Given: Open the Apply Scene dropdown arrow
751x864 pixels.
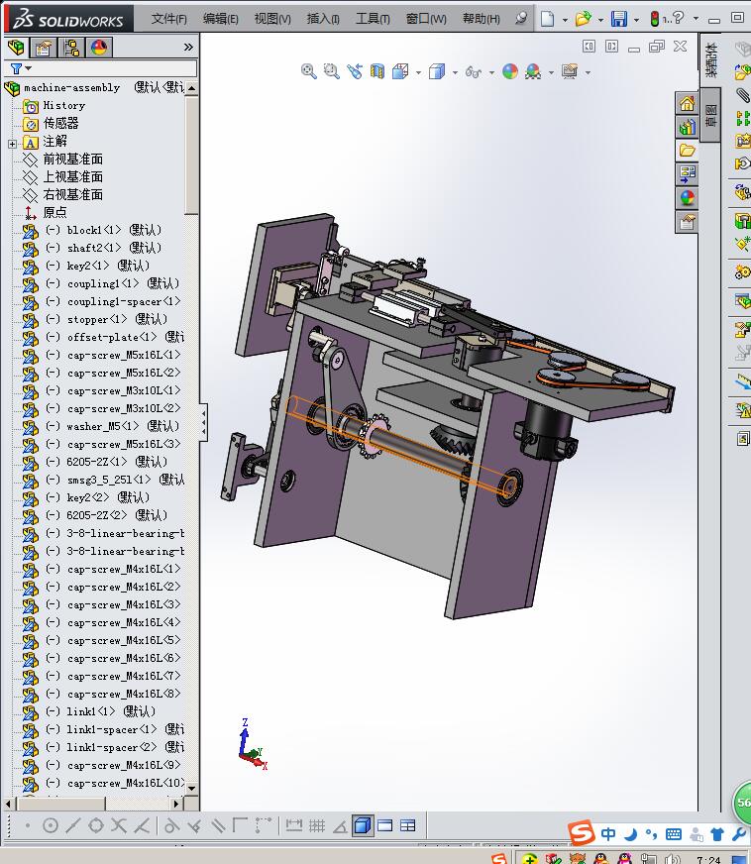Looking at the screenshot, I should tap(551, 72).
